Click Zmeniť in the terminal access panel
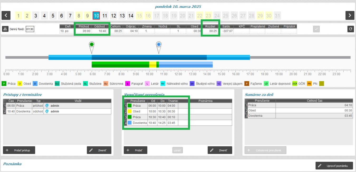The image size is (356, 172). 99,150
